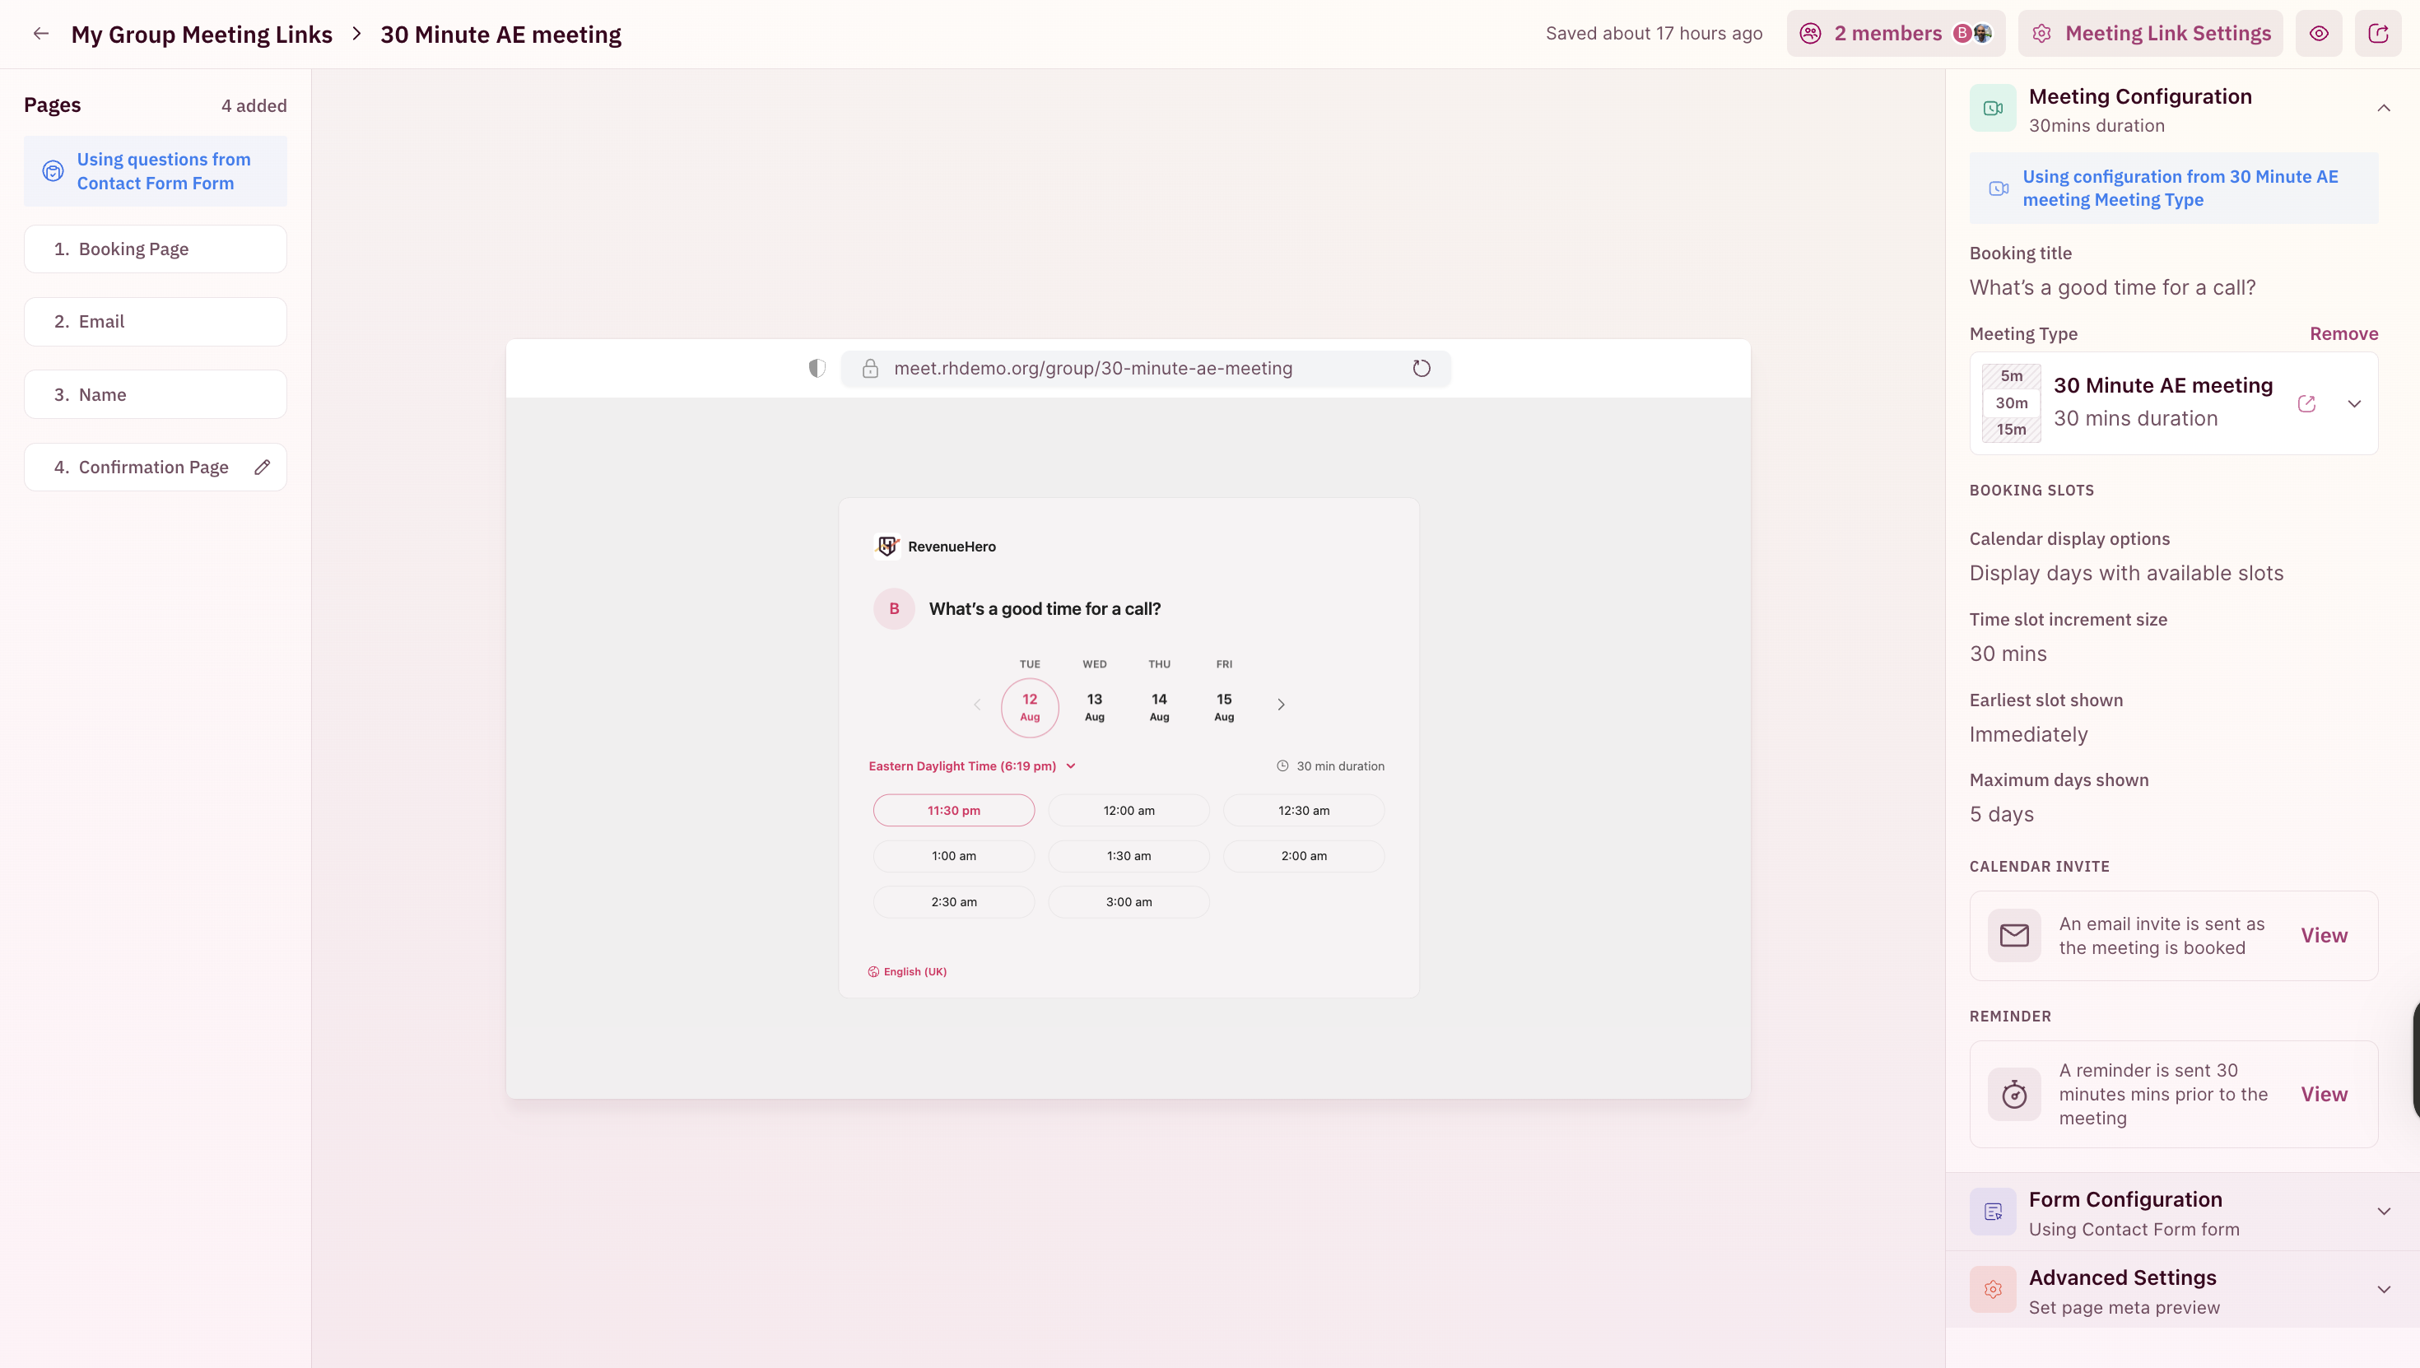
Task: Open the 30 Minute AE meeting dropdown chevron
Action: (2354, 404)
